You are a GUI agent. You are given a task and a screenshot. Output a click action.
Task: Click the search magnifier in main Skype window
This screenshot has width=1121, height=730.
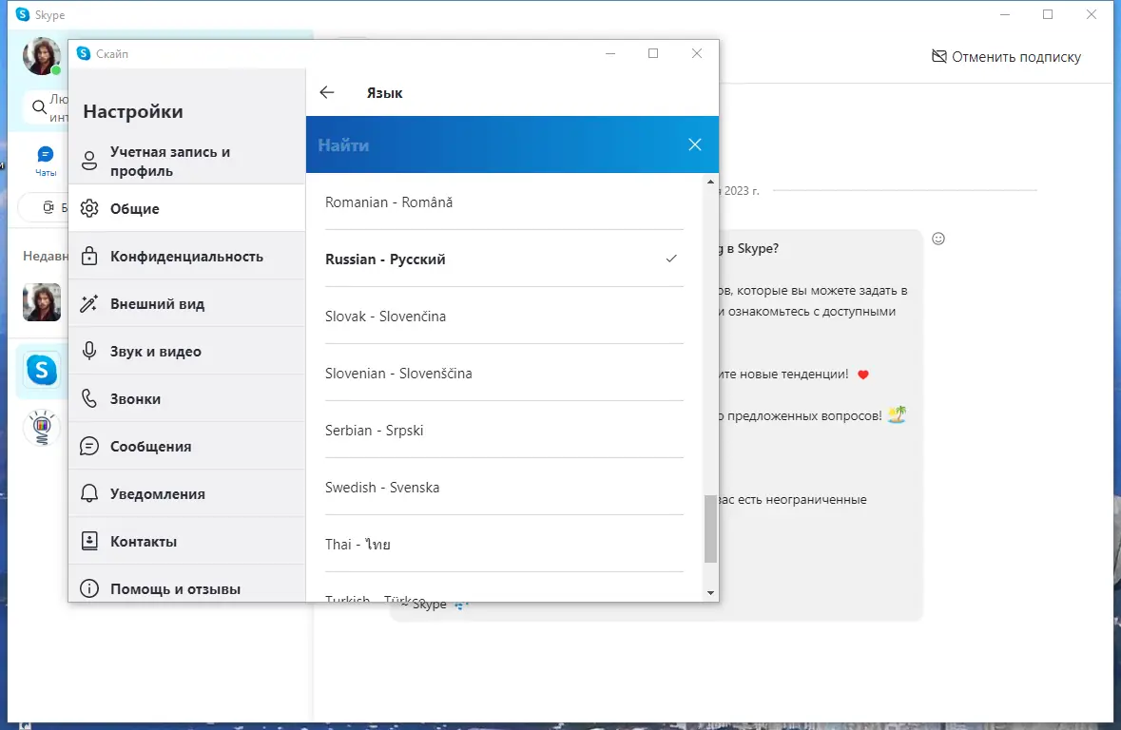pyautogui.click(x=39, y=108)
